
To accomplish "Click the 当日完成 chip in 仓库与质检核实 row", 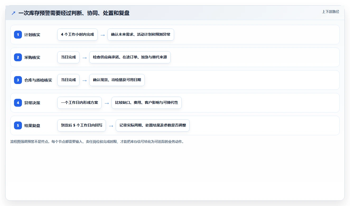I will click(68, 80).
